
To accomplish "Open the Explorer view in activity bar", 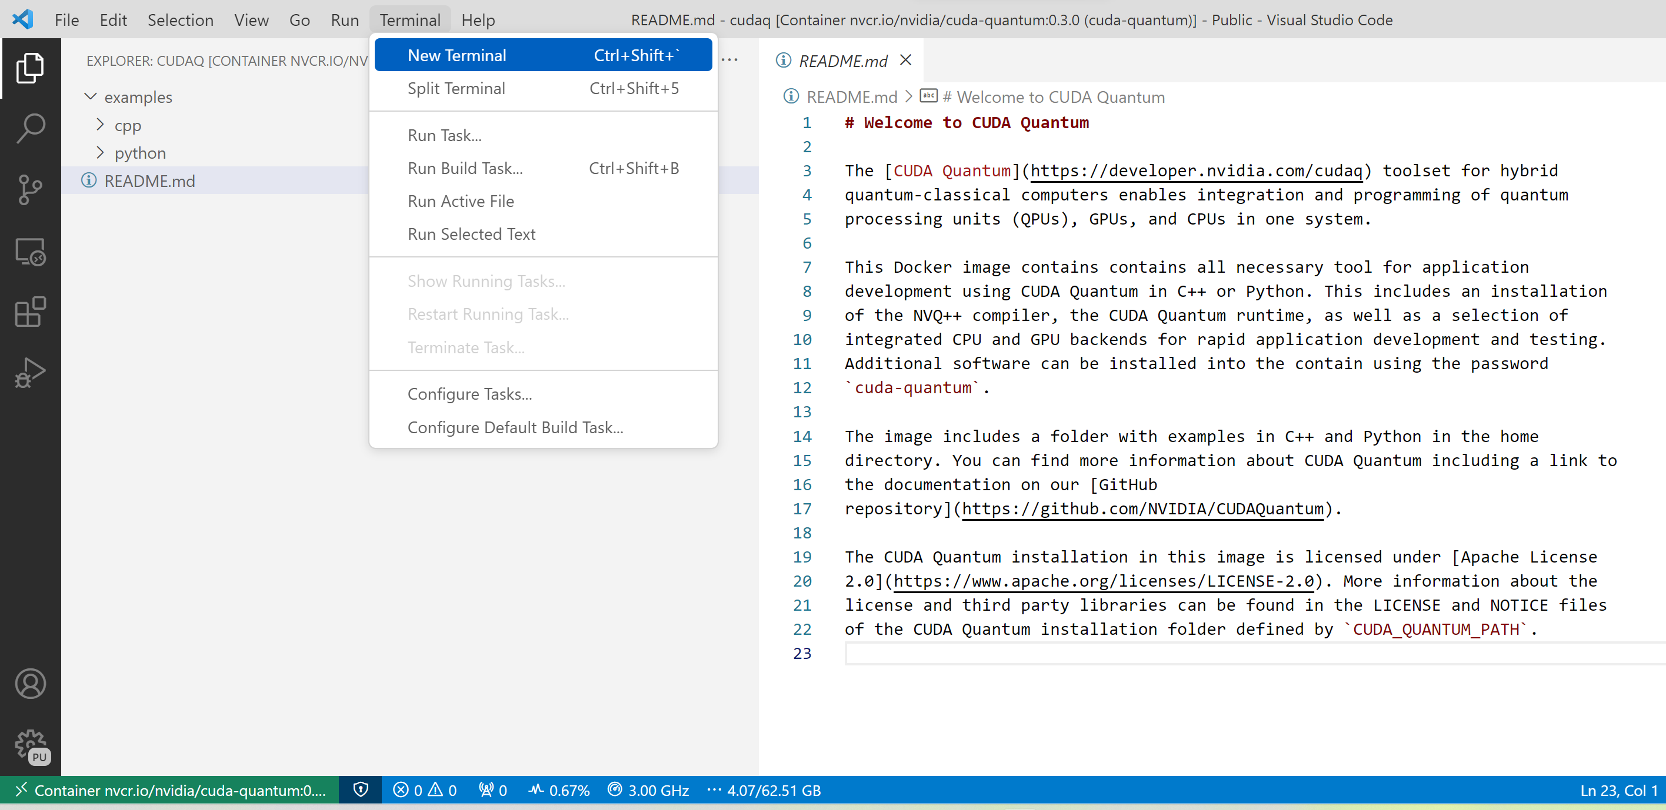I will click(x=30, y=68).
